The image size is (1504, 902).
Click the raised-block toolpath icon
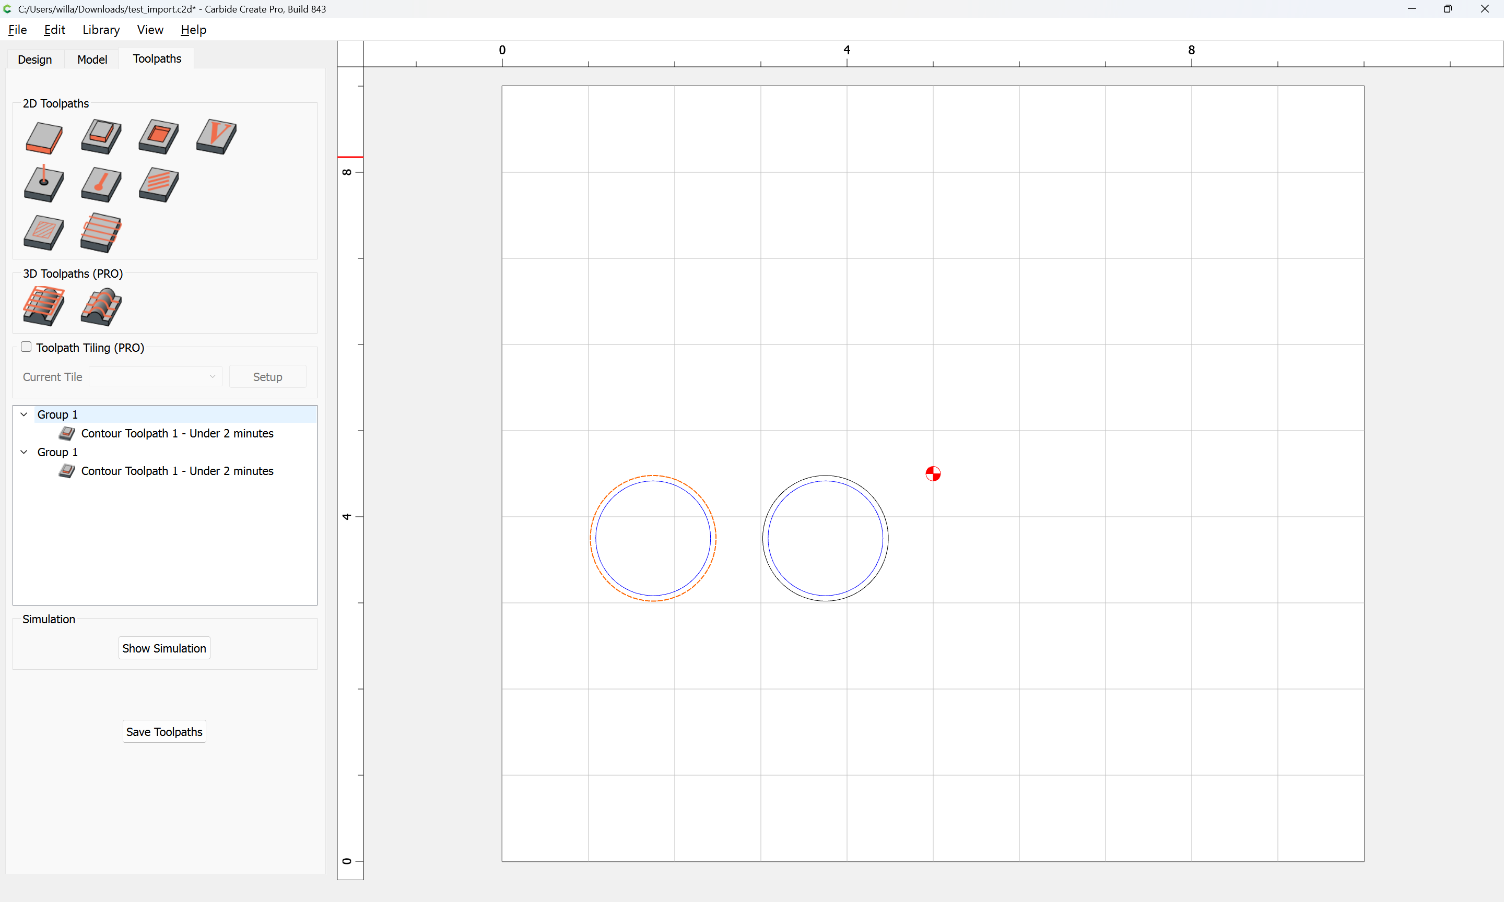point(101,137)
